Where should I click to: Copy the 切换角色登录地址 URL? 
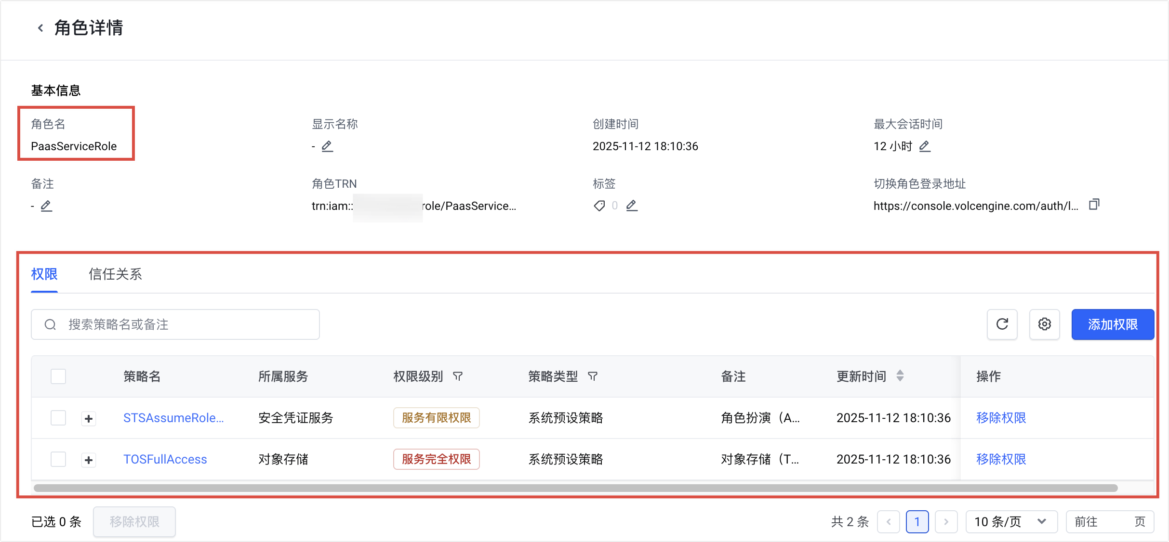[x=1094, y=205]
